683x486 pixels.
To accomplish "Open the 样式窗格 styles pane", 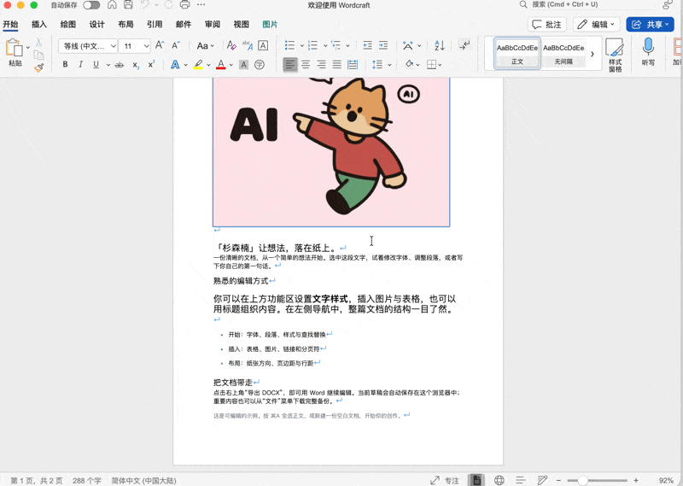I will click(615, 55).
